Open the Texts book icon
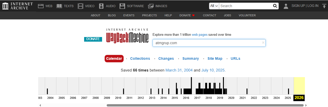328x107 pixels. (59, 6)
